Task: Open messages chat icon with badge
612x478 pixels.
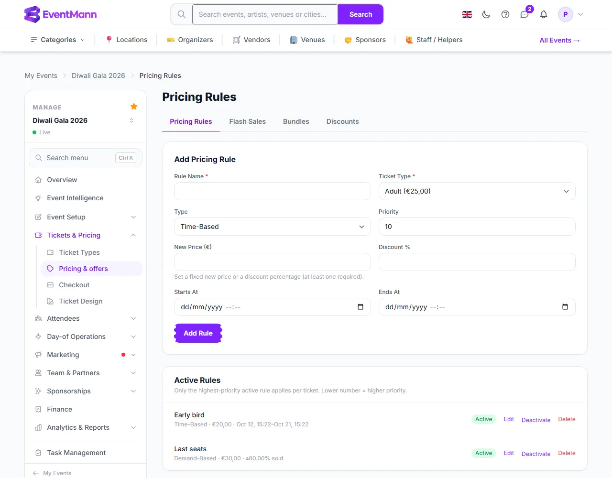Action: coord(525,14)
